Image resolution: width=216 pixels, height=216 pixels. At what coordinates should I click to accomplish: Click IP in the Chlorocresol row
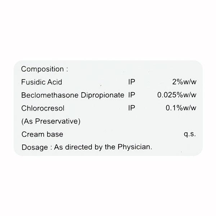132,108
